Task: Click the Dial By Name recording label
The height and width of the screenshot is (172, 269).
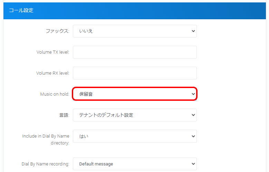Action: click(45, 164)
